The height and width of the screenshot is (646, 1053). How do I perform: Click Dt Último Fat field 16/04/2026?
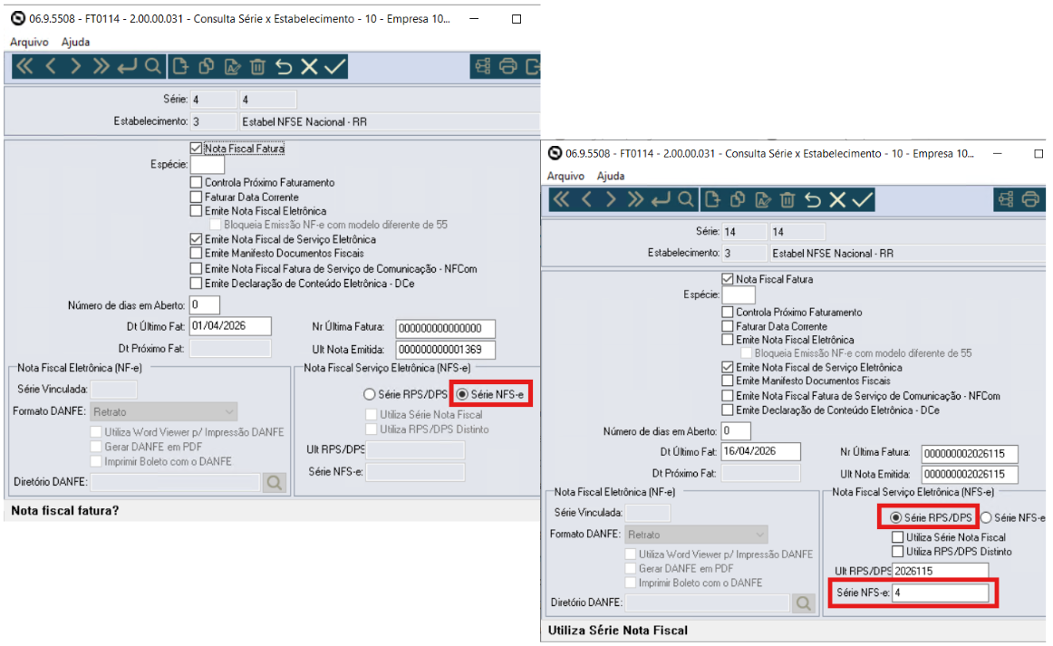(x=761, y=451)
